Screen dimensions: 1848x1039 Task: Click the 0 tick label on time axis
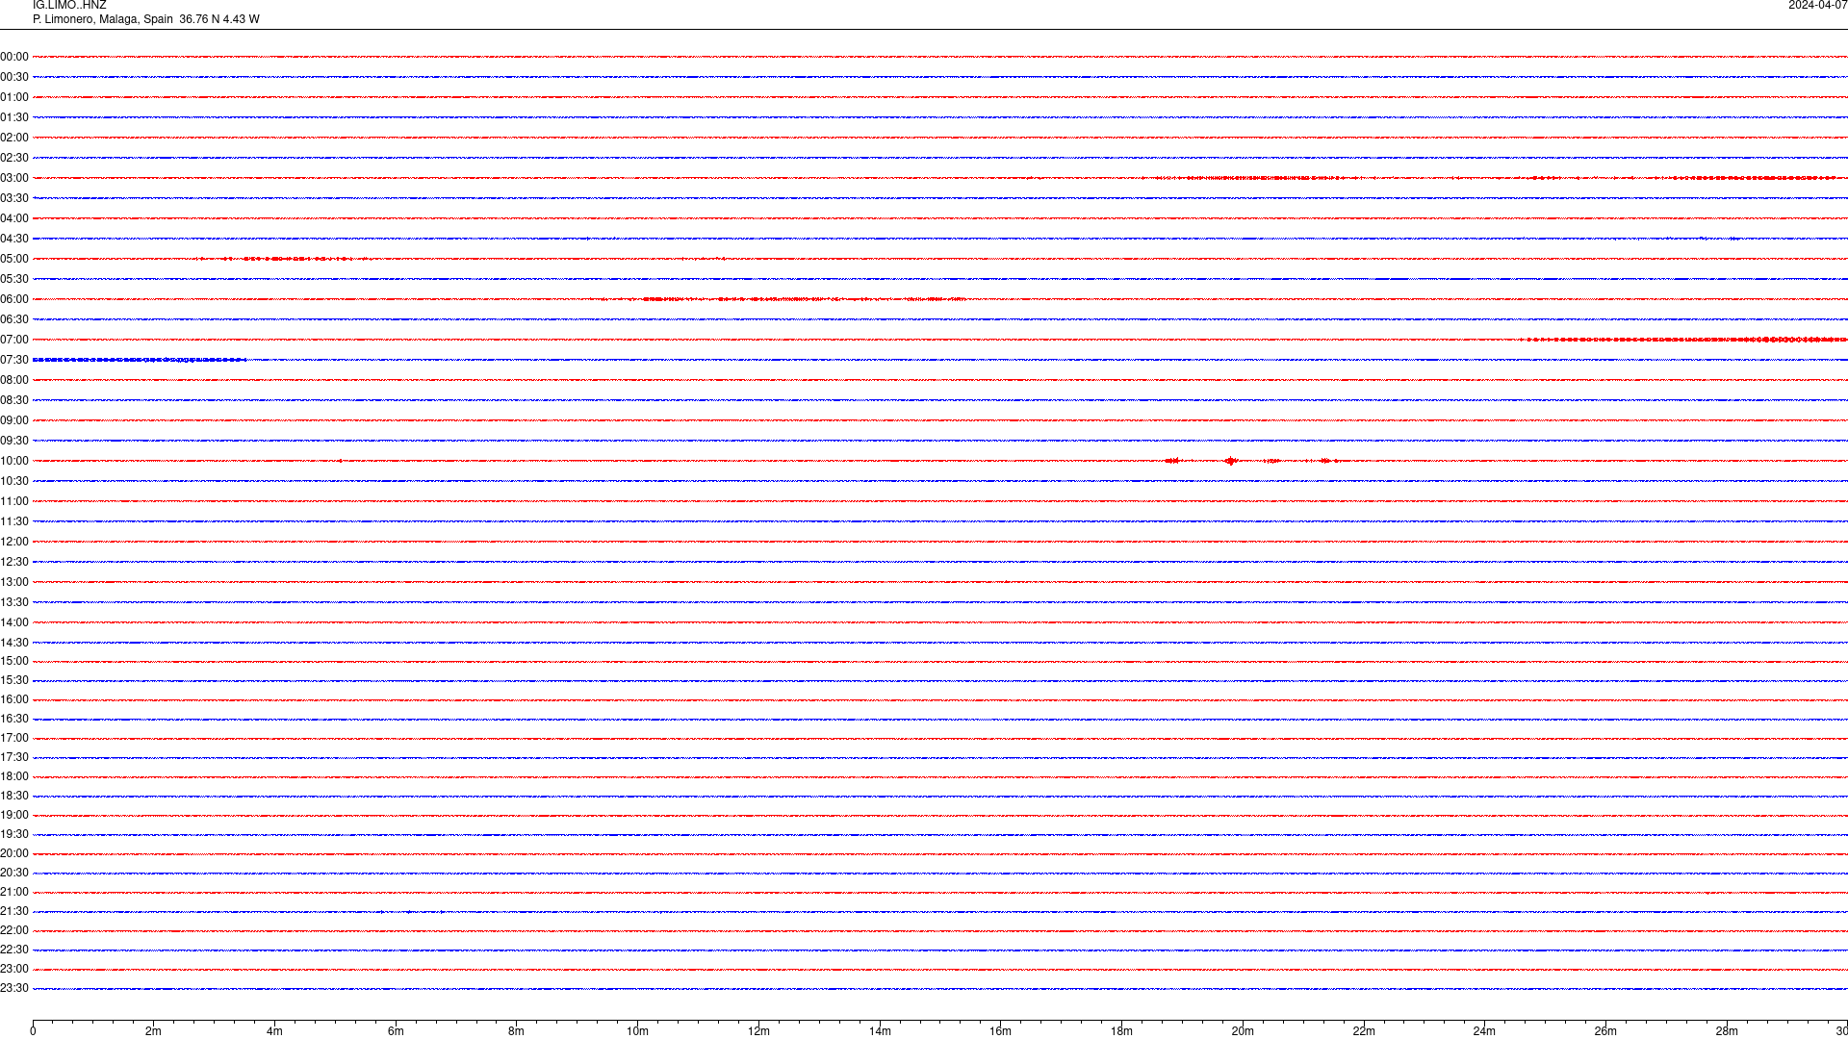(x=33, y=1031)
